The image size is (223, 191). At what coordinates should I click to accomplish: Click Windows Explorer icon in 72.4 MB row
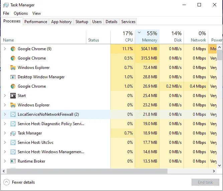coord(13,68)
